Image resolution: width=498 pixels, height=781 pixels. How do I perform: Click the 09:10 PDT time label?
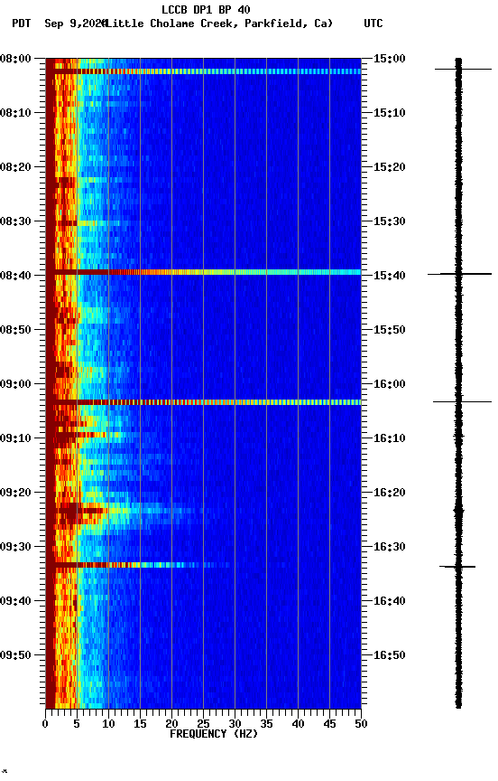[15, 438]
